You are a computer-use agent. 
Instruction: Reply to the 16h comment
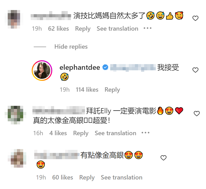81,133
